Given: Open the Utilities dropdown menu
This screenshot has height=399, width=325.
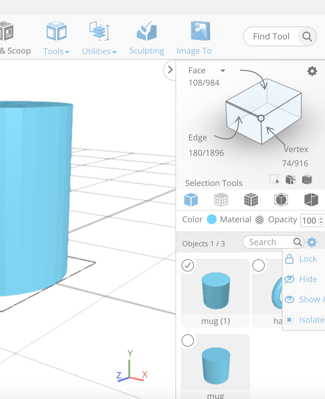Looking at the screenshot, I should click(99, 51).
